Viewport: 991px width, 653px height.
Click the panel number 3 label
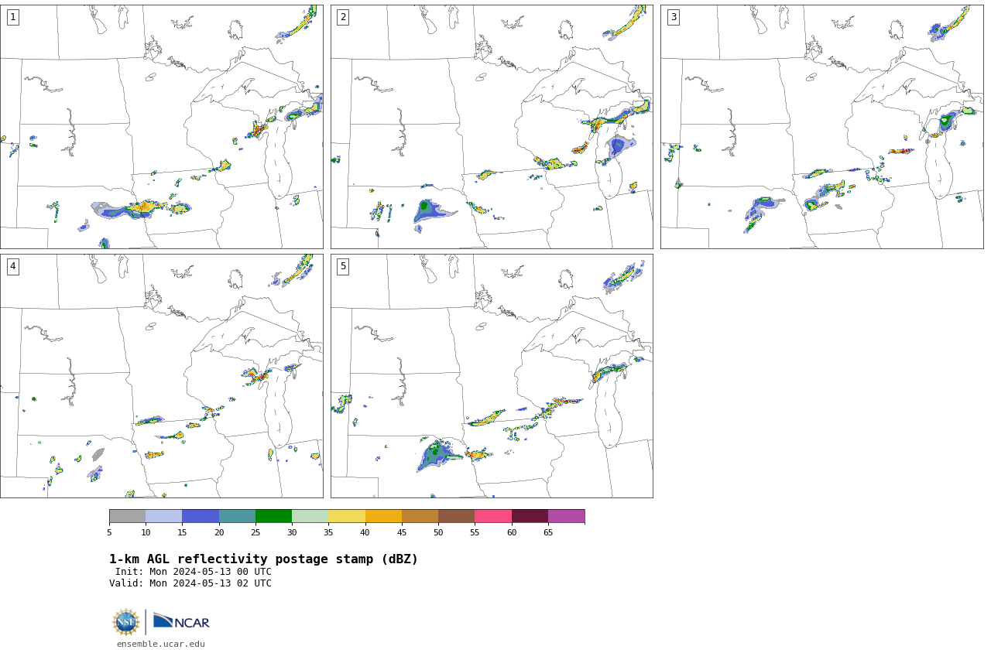point(673,17)
